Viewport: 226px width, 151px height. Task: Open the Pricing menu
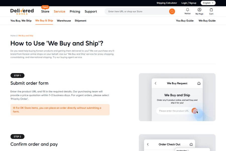coord(75,11)
